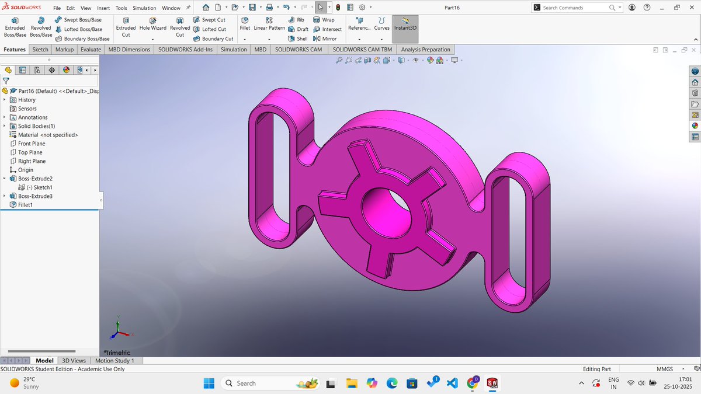
Task: Expand the Solid Bodies(1) folder
Action: (5, 126)
